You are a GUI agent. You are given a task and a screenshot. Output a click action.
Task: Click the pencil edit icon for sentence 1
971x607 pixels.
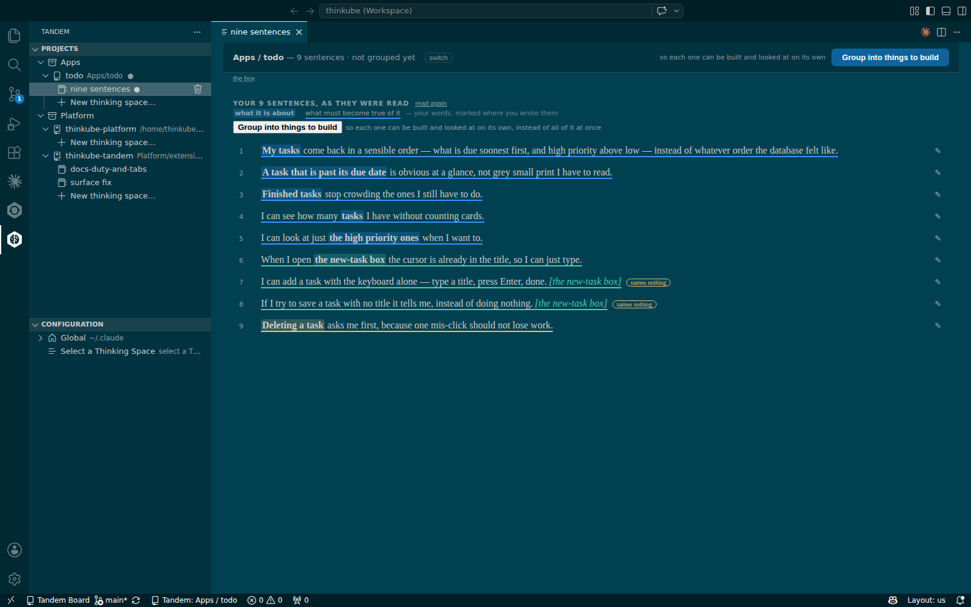tap(938, 151)
